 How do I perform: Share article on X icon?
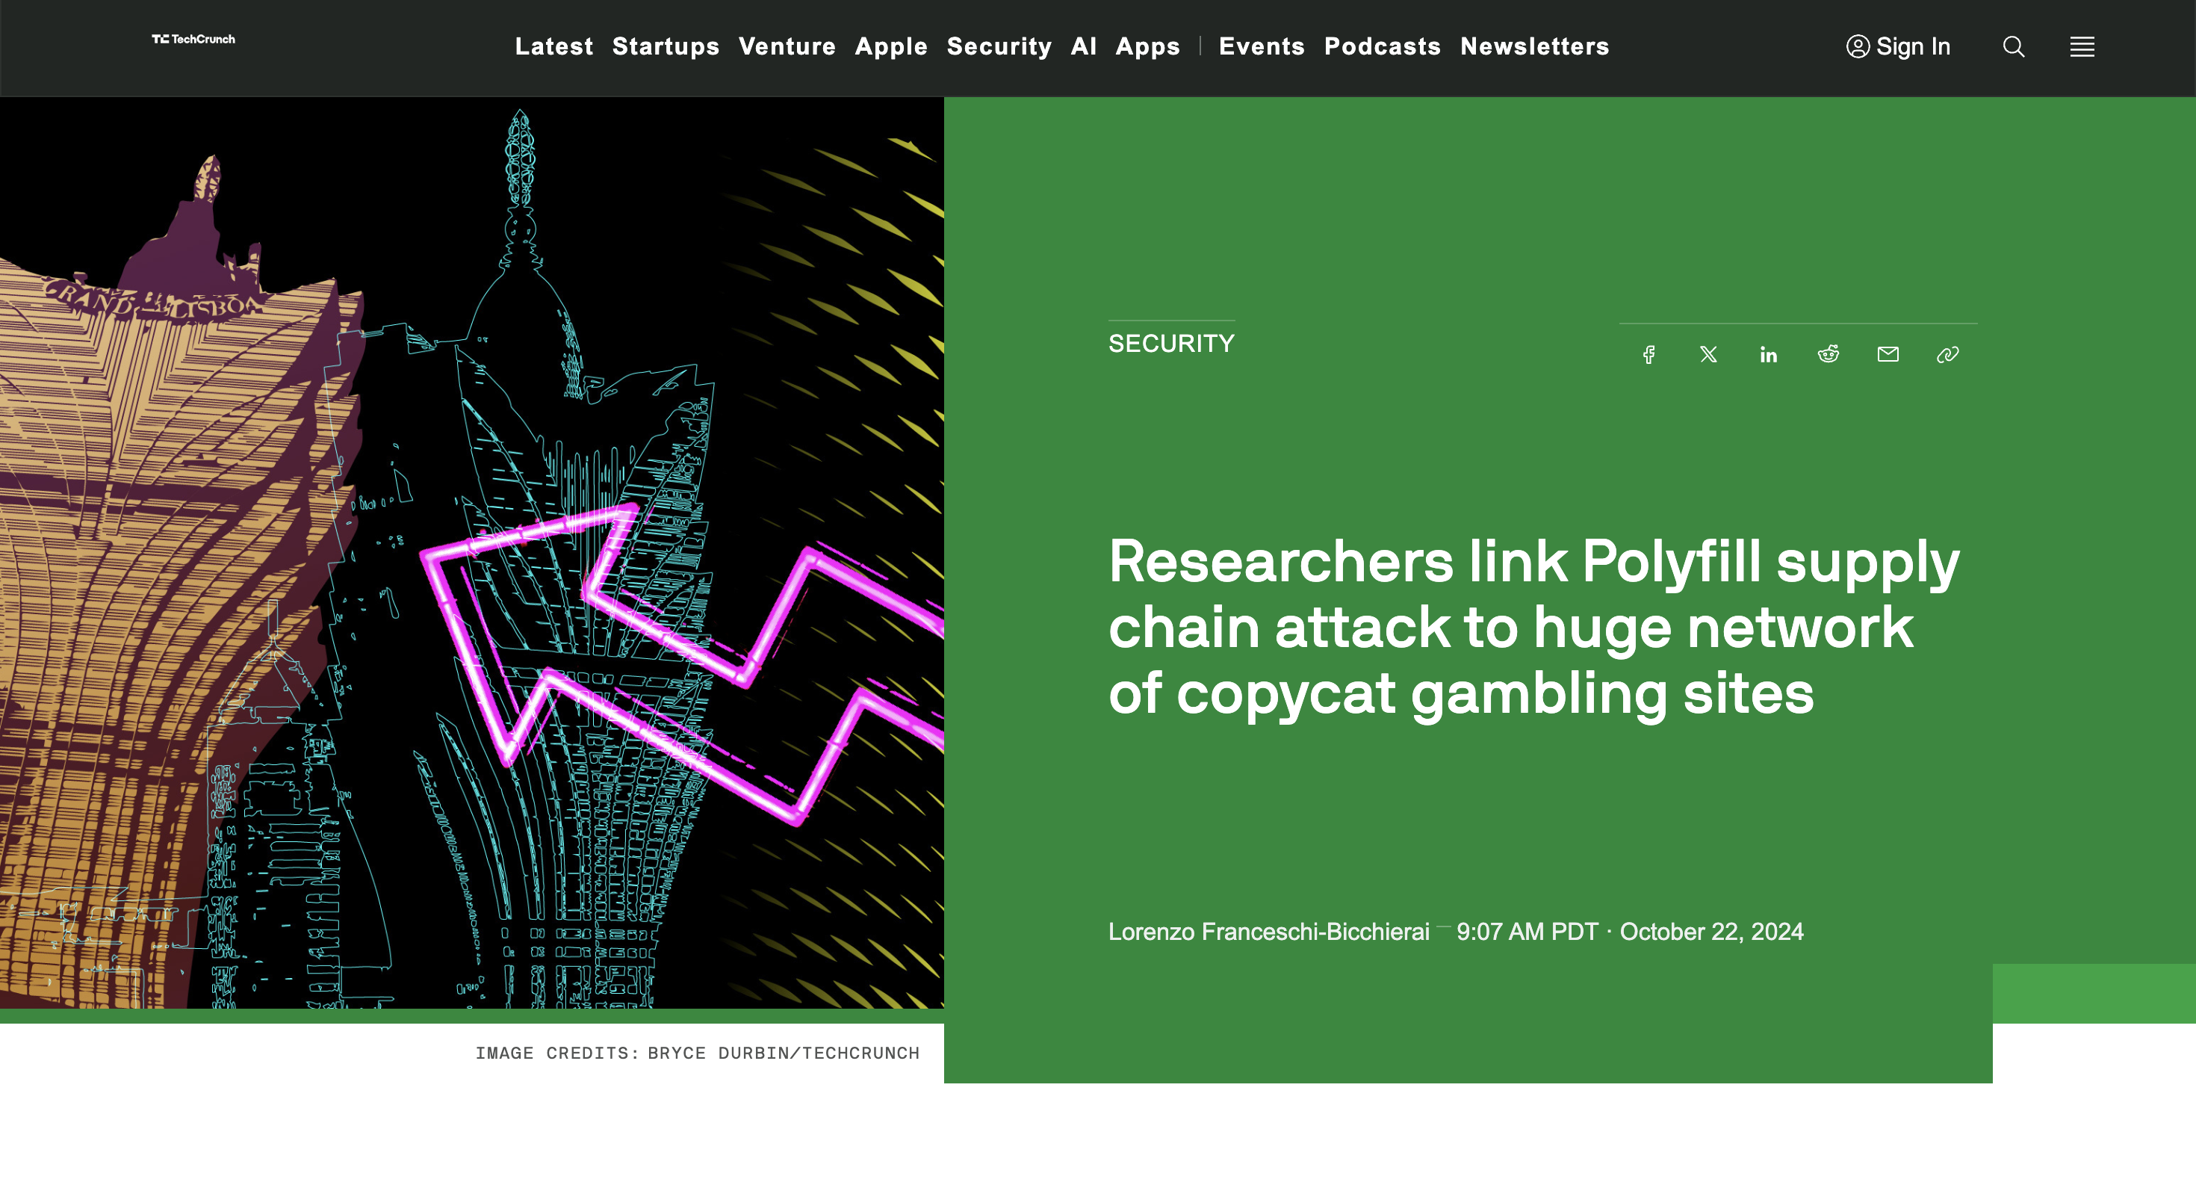click(1708, 355)
